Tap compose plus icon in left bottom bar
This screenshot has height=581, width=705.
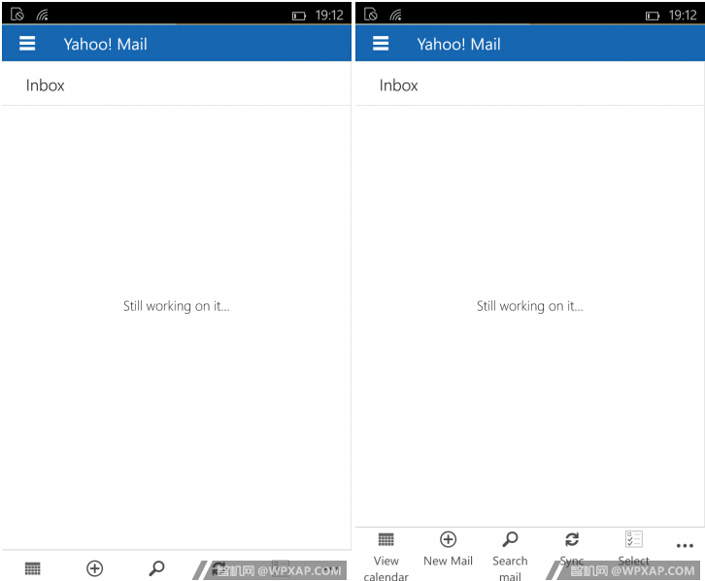[x=94, y=568]
